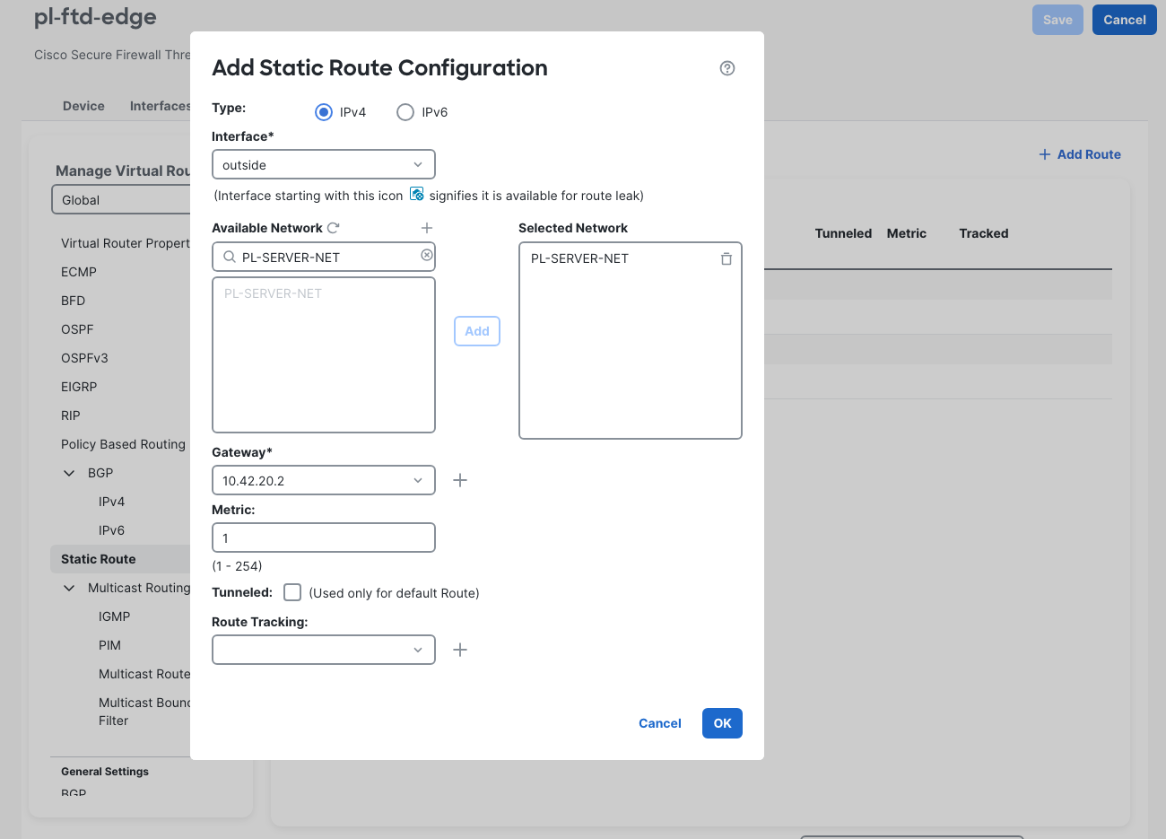Click the Add Route link
This screenshot has height=839, width=1166.
click(x=1080, y=154)
